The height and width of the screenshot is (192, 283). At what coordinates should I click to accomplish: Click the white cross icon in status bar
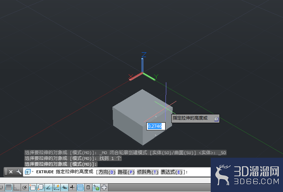click(x=104, y=188)
